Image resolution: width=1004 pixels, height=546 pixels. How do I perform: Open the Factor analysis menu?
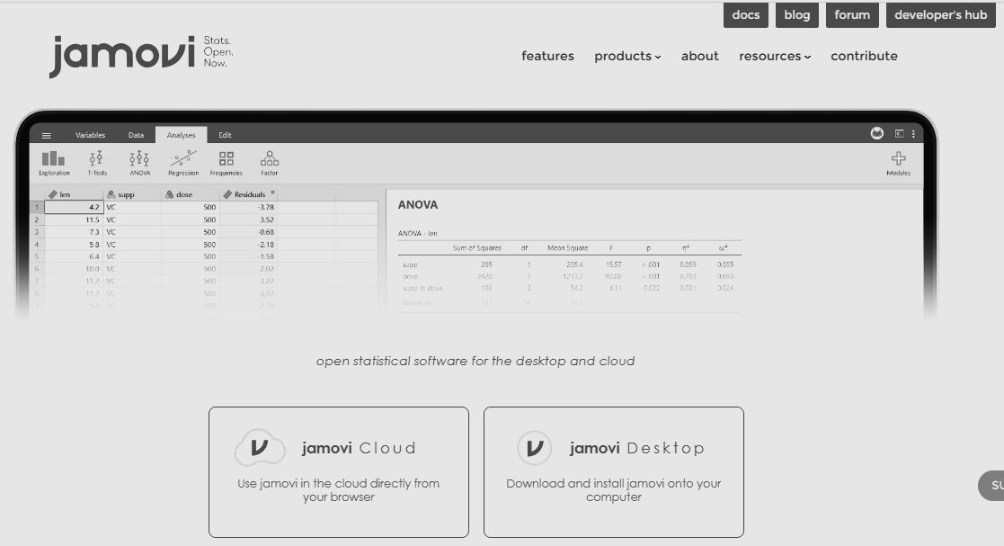[x=270, y=164]
